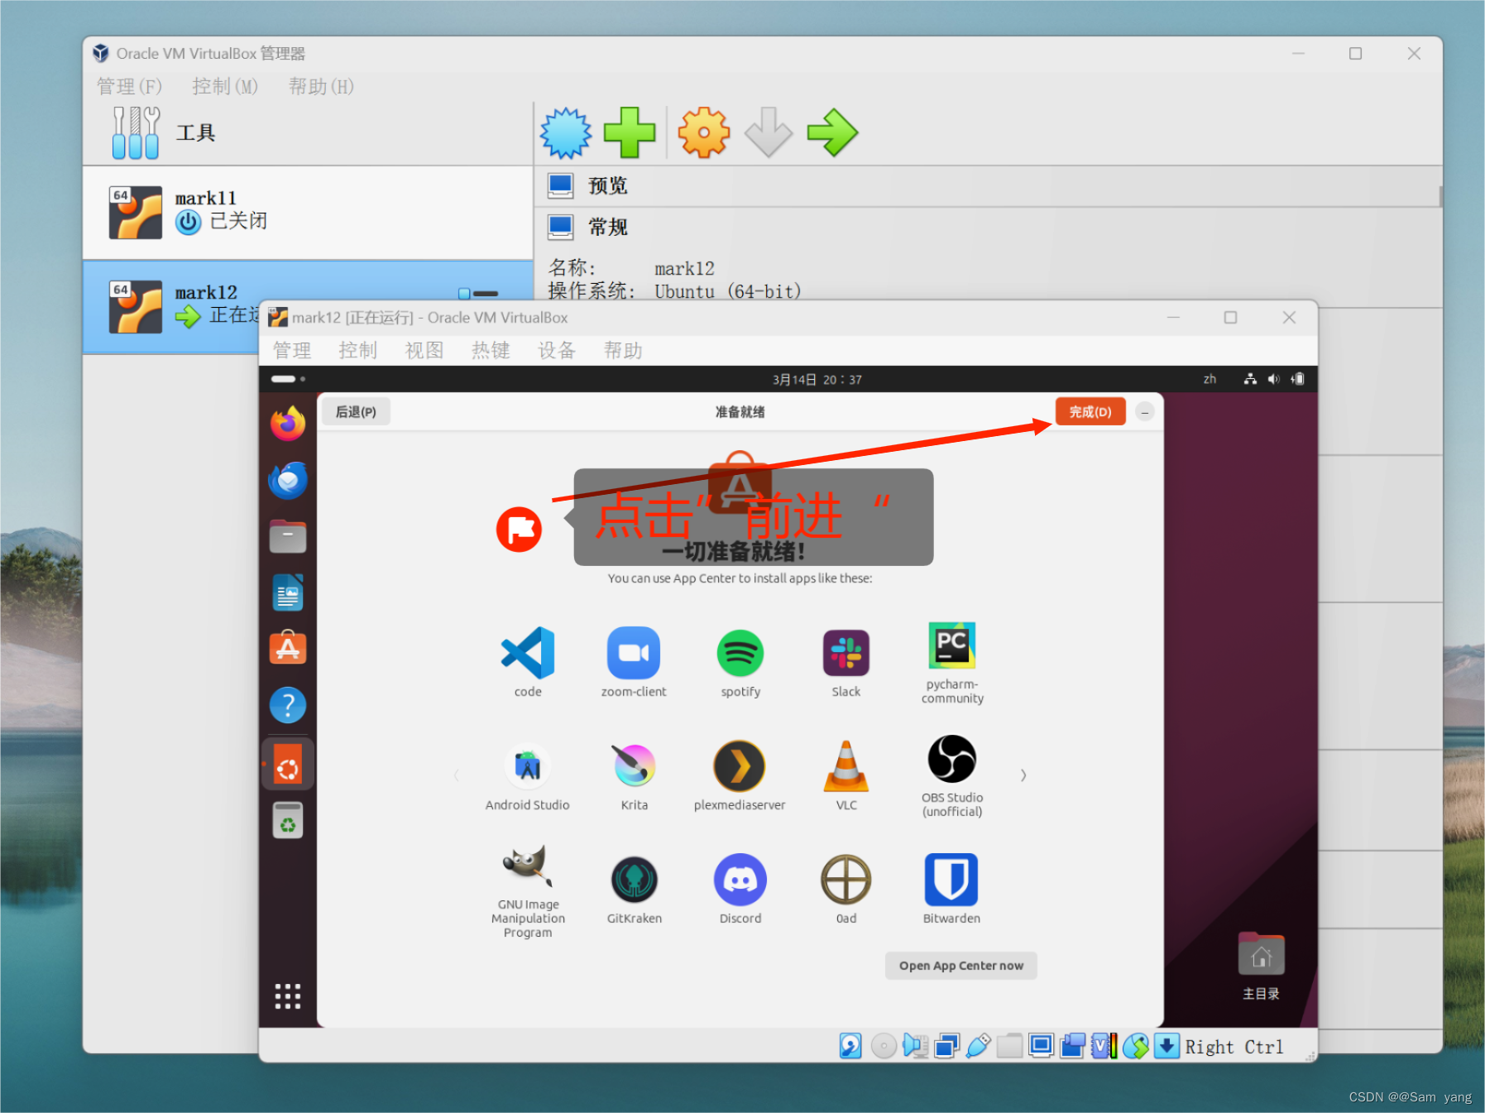Click Right Ctrl host key indicator
This screenshot has width=1485, height=1113.
coord(1234,1047)
